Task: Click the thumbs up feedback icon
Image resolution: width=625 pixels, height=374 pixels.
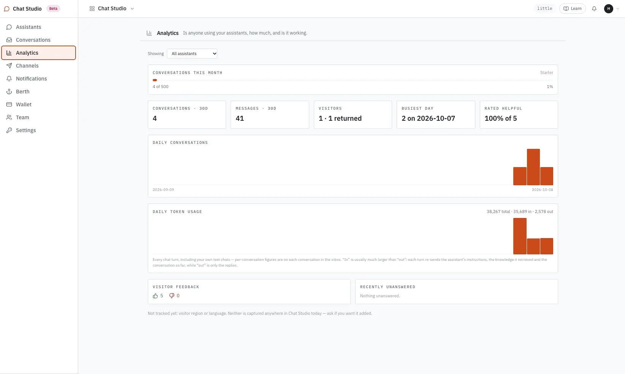Action: click(x=155, y=296)
